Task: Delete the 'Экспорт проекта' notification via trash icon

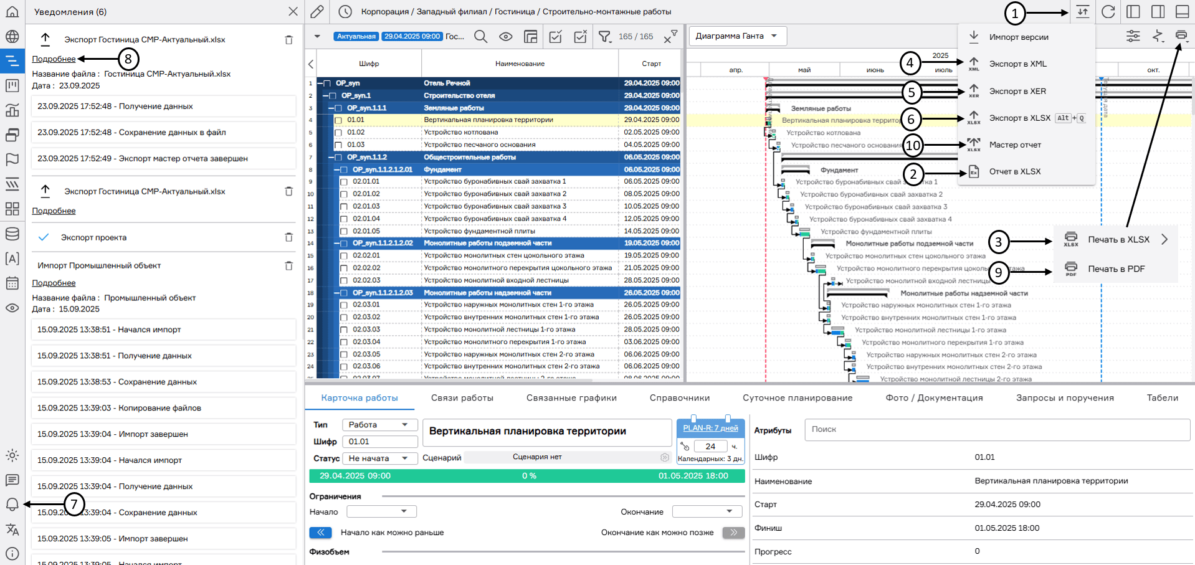Action: [x=288, y=237]
